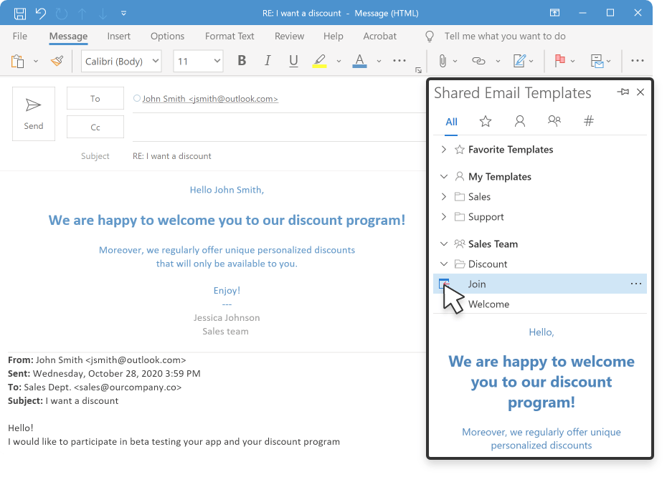
Task: Open the Favorites star tab in templates pane
Action: pos(486,122)
